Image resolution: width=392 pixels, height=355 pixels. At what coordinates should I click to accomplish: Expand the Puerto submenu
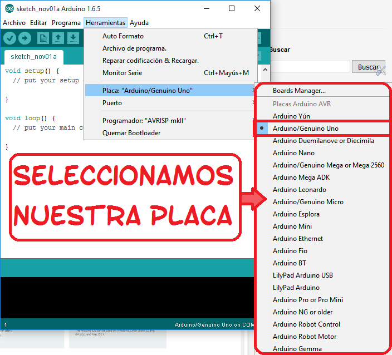point(170,103)
